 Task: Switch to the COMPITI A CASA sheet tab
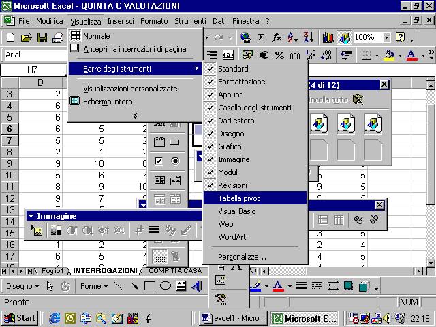tap(175, 271)
